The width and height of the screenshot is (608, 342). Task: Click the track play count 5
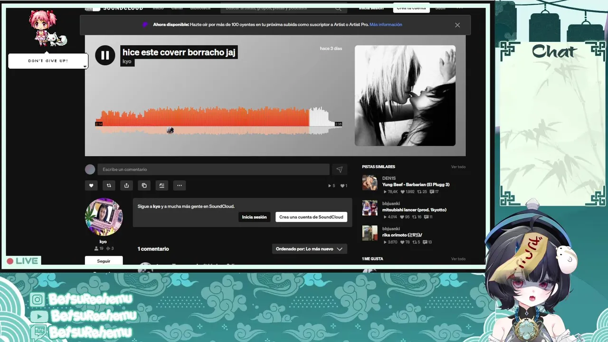tap(332, 186)
